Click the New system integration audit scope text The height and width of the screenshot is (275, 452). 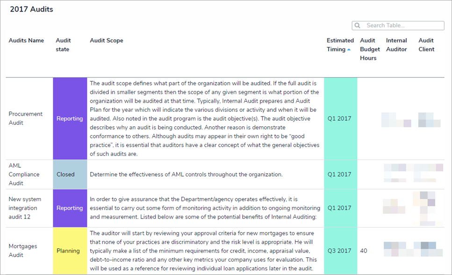(x=205, y=208)
